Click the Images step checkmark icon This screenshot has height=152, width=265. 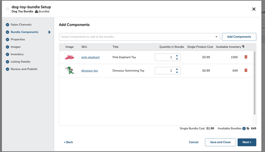[7, 47]
